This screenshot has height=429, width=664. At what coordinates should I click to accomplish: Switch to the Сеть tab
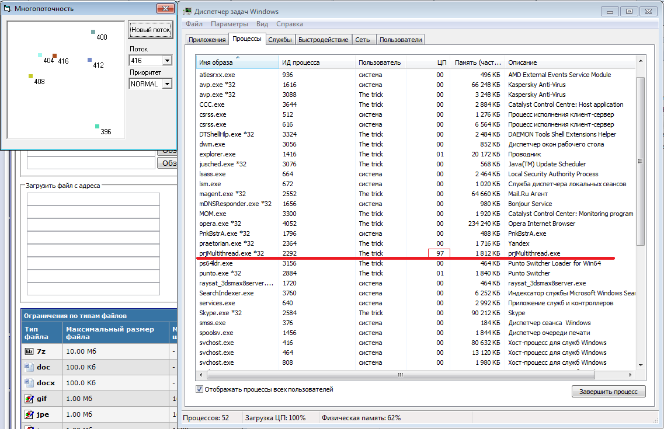[363, 40]
